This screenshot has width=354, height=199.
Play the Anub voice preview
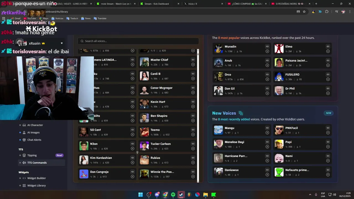point(267,61)
